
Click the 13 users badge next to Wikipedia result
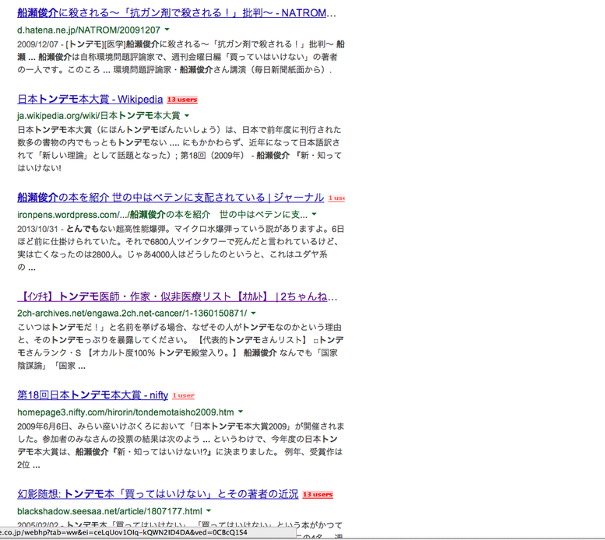click(182, 100)
